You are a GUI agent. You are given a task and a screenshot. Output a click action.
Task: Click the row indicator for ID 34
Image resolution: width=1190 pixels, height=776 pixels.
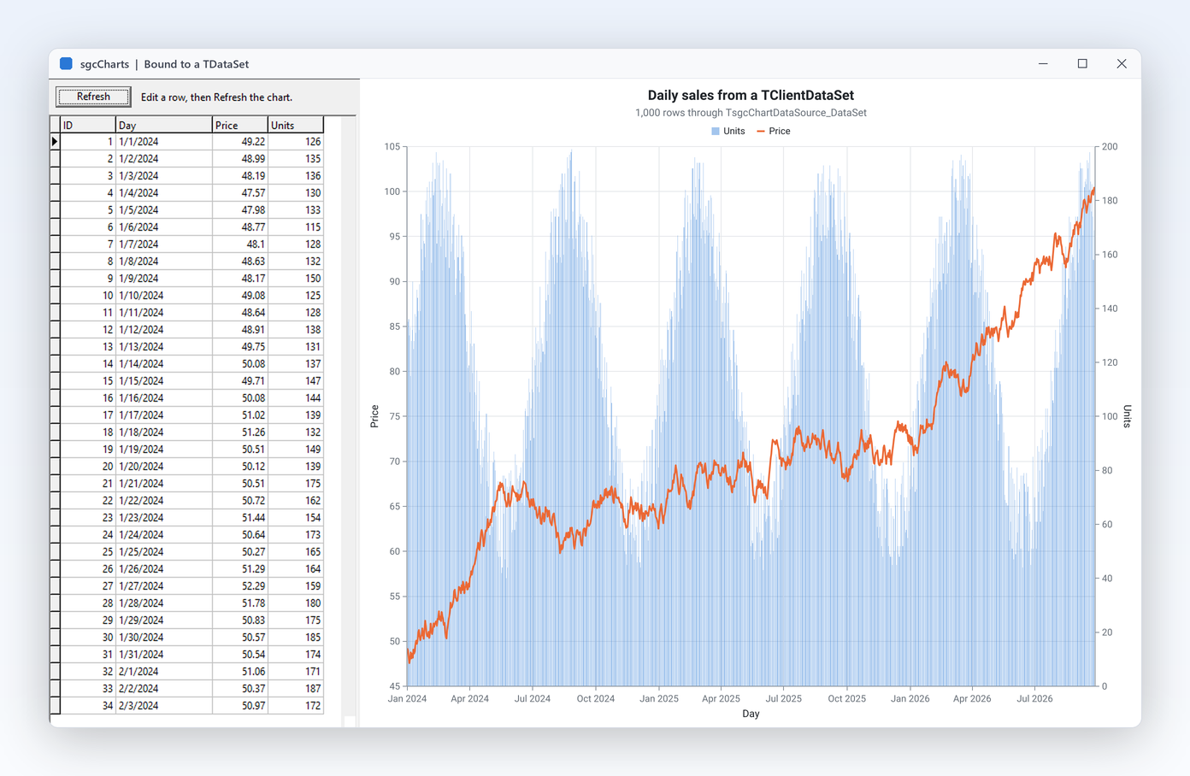55,706
